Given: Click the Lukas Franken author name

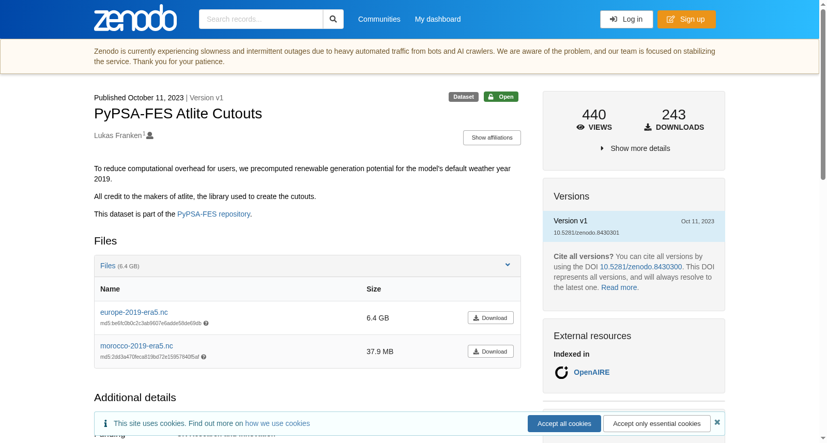Looking at the screenshot, I should tap(118, 135).
